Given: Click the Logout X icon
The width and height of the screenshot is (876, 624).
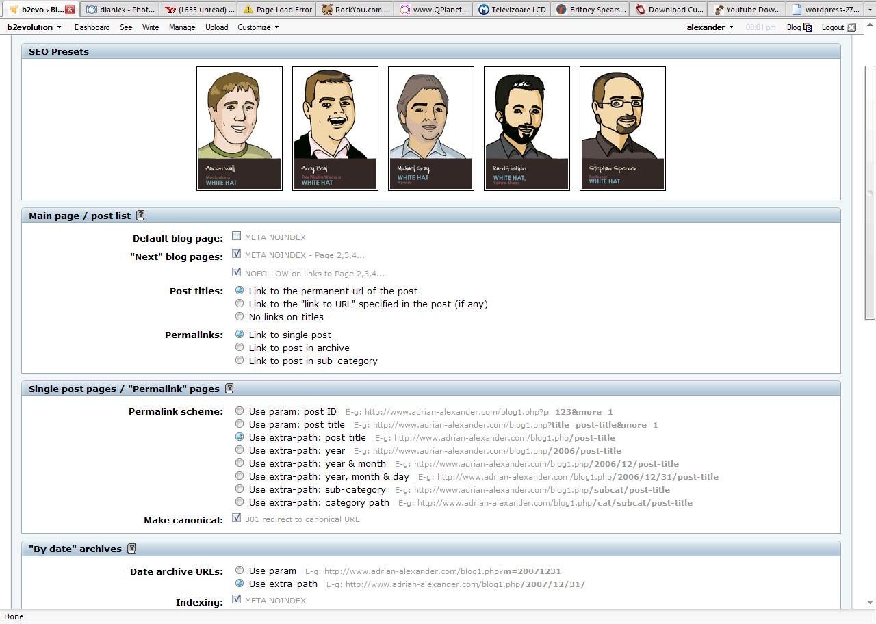Looking at the screenshot, I should (x=851, y=27).
